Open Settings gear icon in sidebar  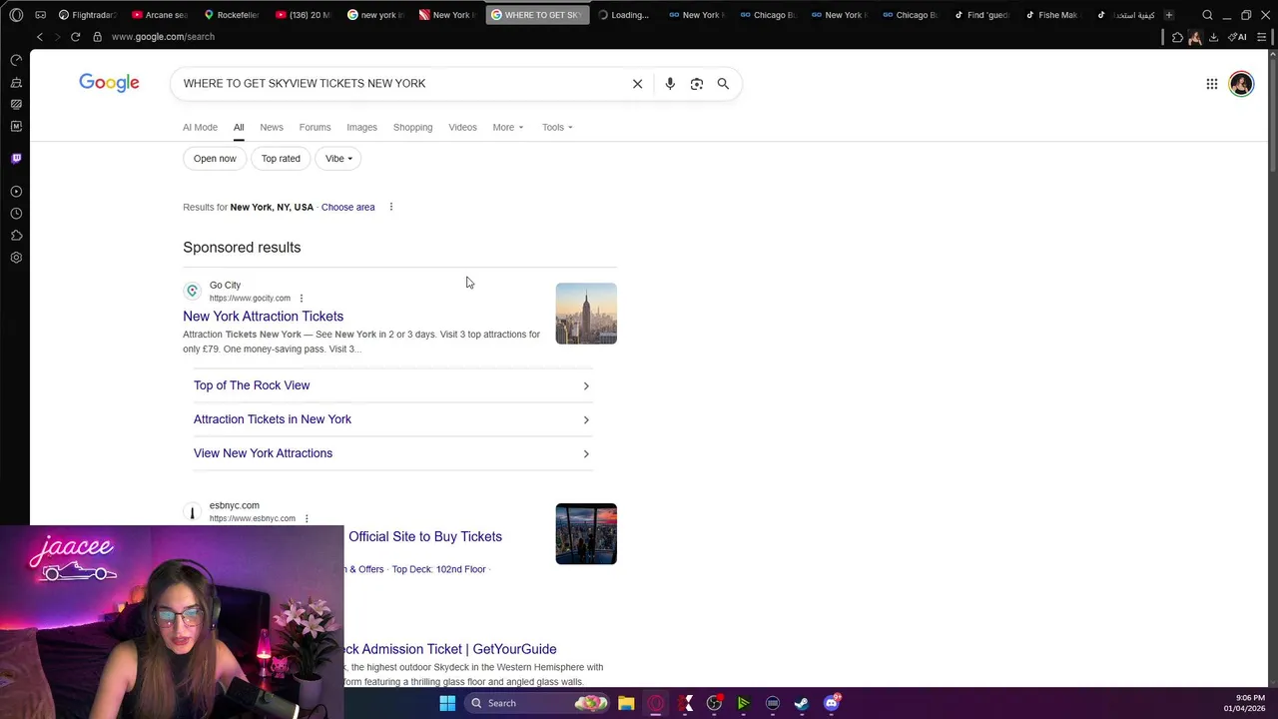[16, 258]
